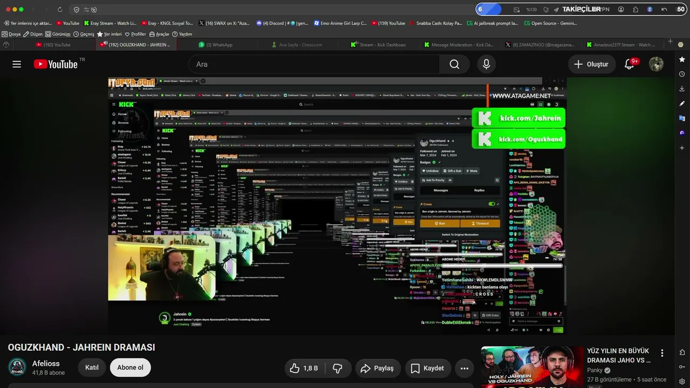Open the SWAX on X bookmark
Viewport: 690px width, 388px height.
(224, 23)
